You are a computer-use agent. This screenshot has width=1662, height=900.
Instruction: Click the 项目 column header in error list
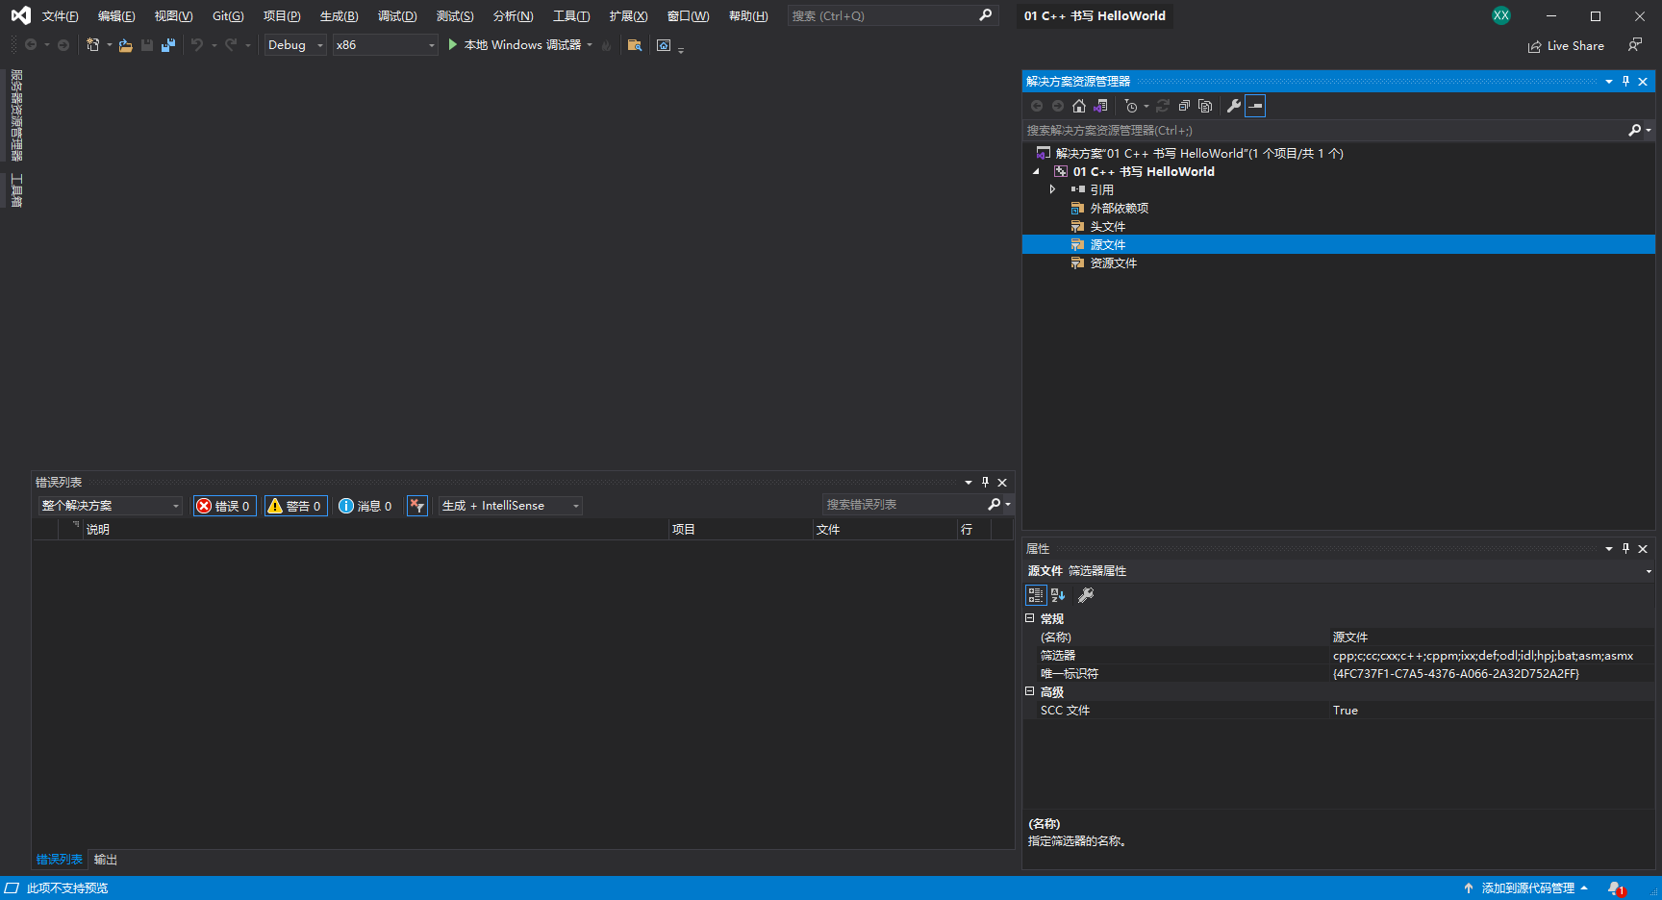pyautogui.click(x=741, y=530)
